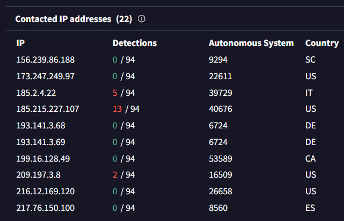Select the 13 / 94 detections value
The width and height of the screenshot is (344, 221).
point(126,109)
